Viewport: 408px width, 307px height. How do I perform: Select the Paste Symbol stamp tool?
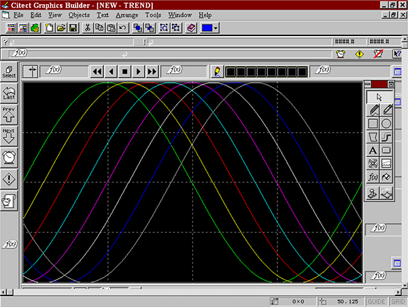(x=373, y=193)
